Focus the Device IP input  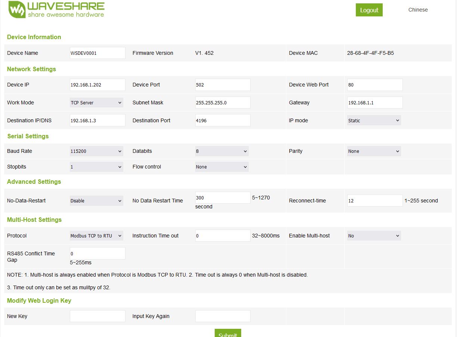(x=97, y=85)
